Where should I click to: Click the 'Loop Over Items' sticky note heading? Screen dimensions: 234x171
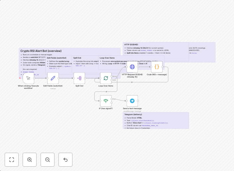tap(107, 58)
